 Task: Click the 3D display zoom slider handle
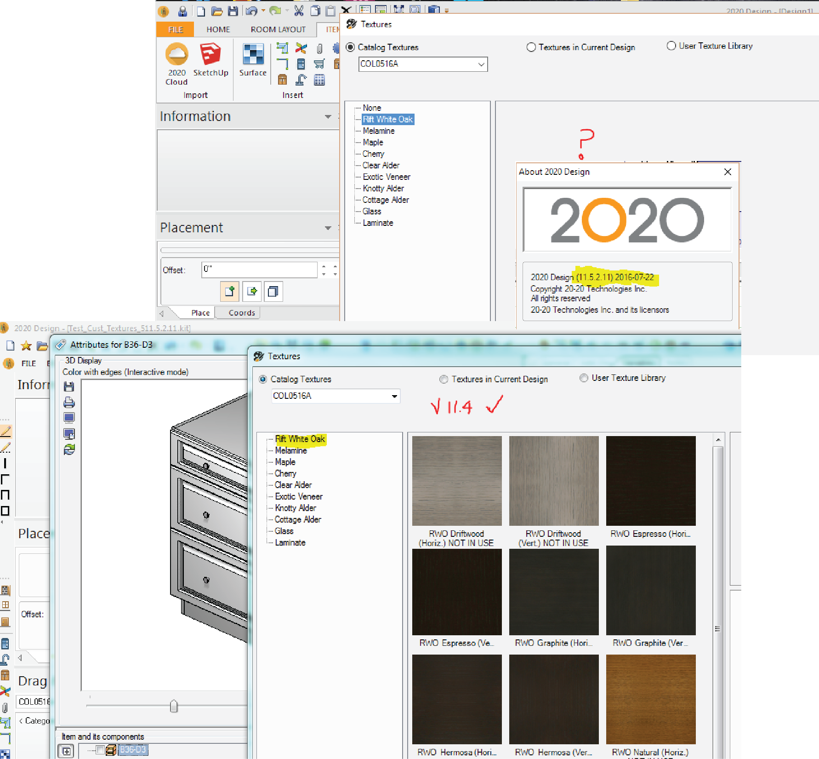point(174,706)
